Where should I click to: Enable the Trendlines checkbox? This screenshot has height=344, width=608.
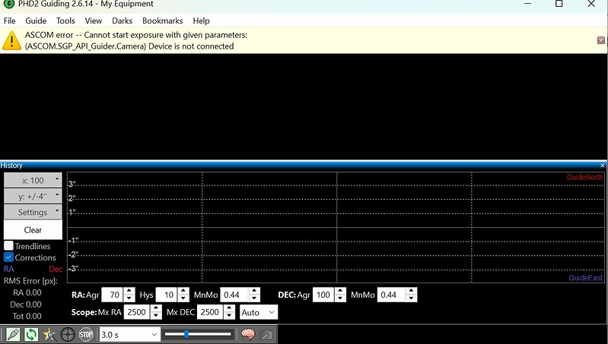click(9, 246)
